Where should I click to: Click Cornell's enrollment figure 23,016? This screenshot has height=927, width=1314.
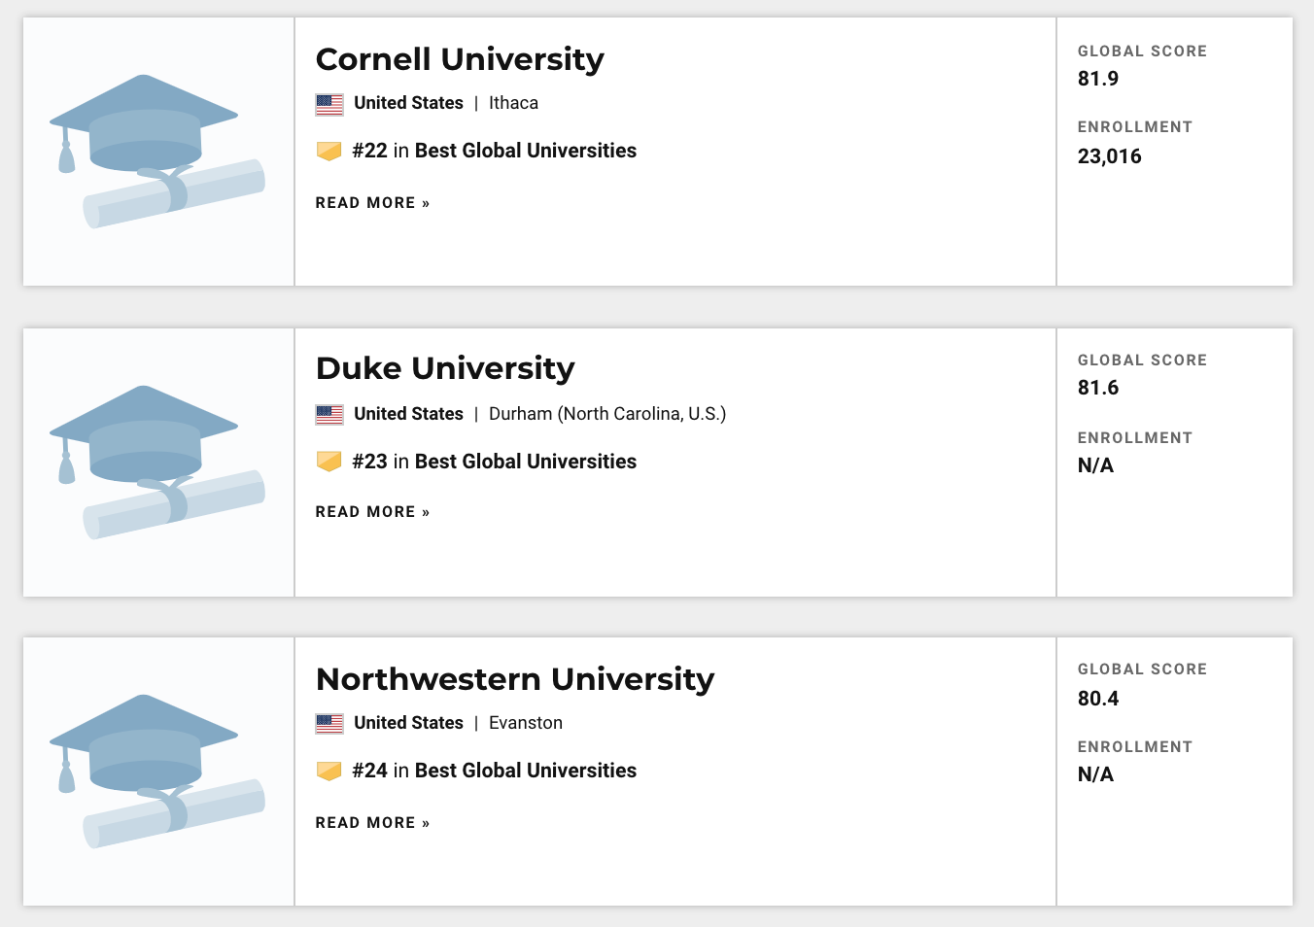[x=1110, y=156]
